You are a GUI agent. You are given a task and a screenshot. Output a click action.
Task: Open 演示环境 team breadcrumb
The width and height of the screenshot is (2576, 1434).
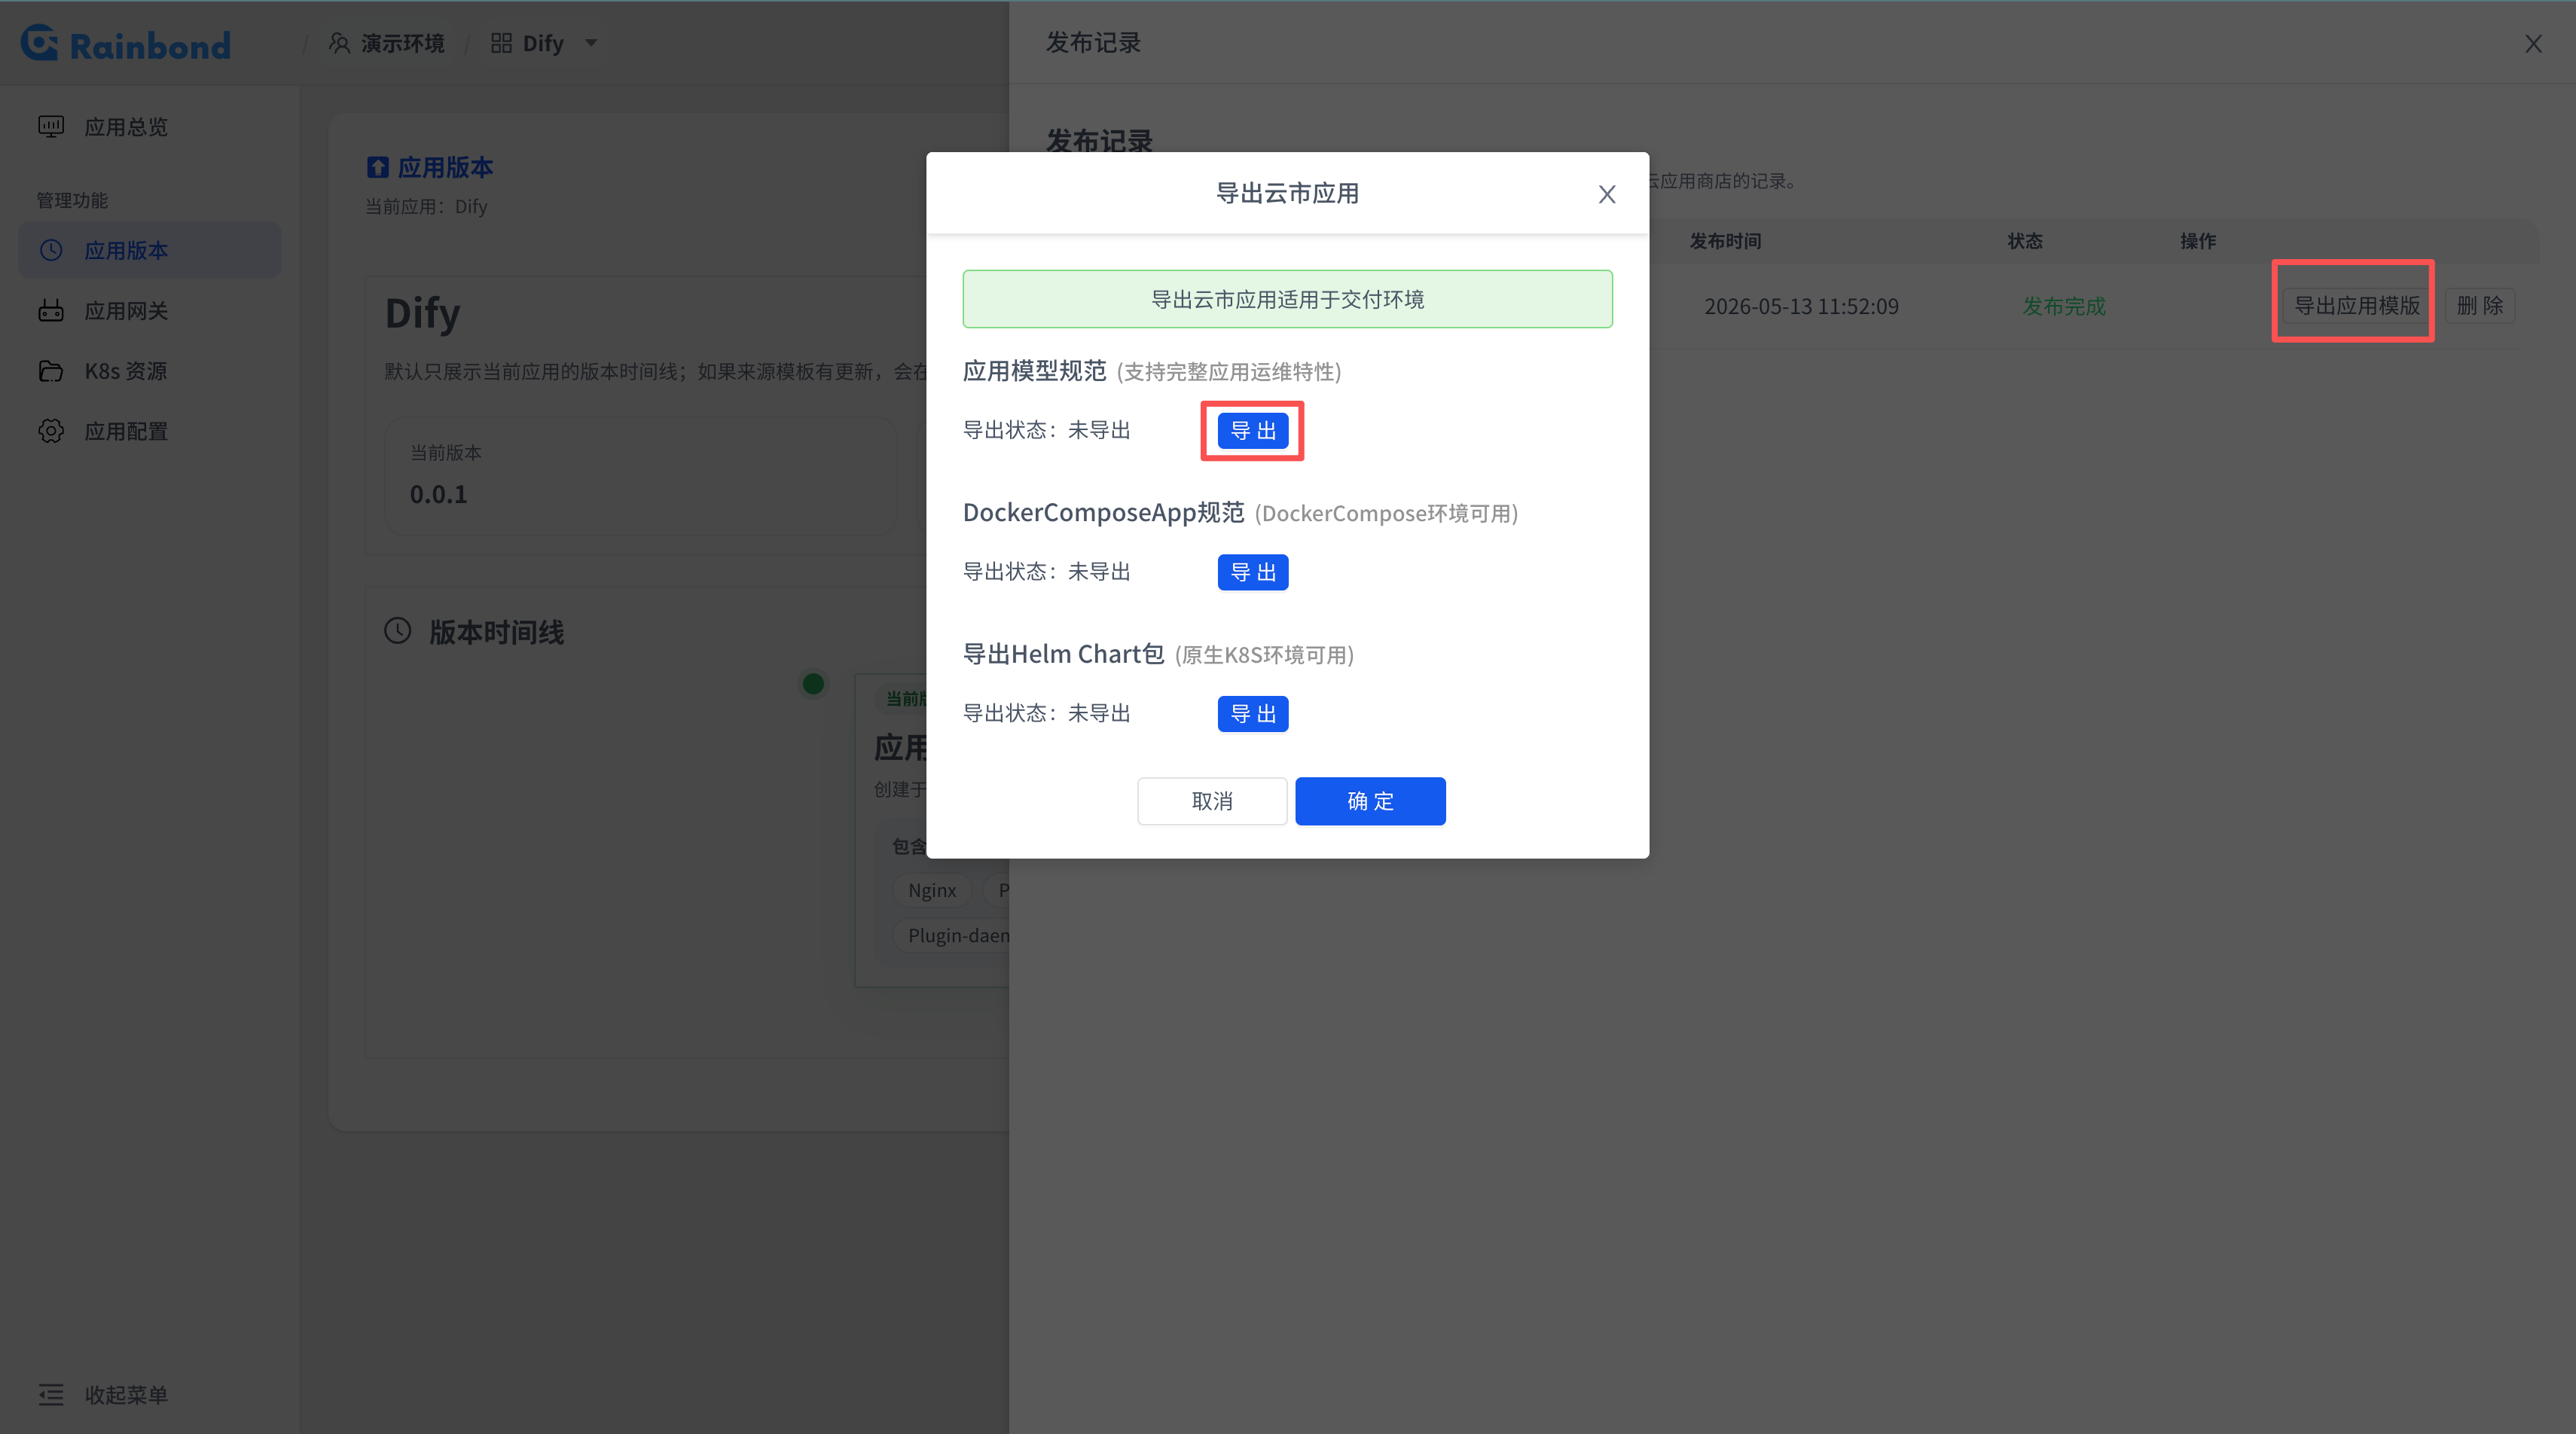coord(402,43)
